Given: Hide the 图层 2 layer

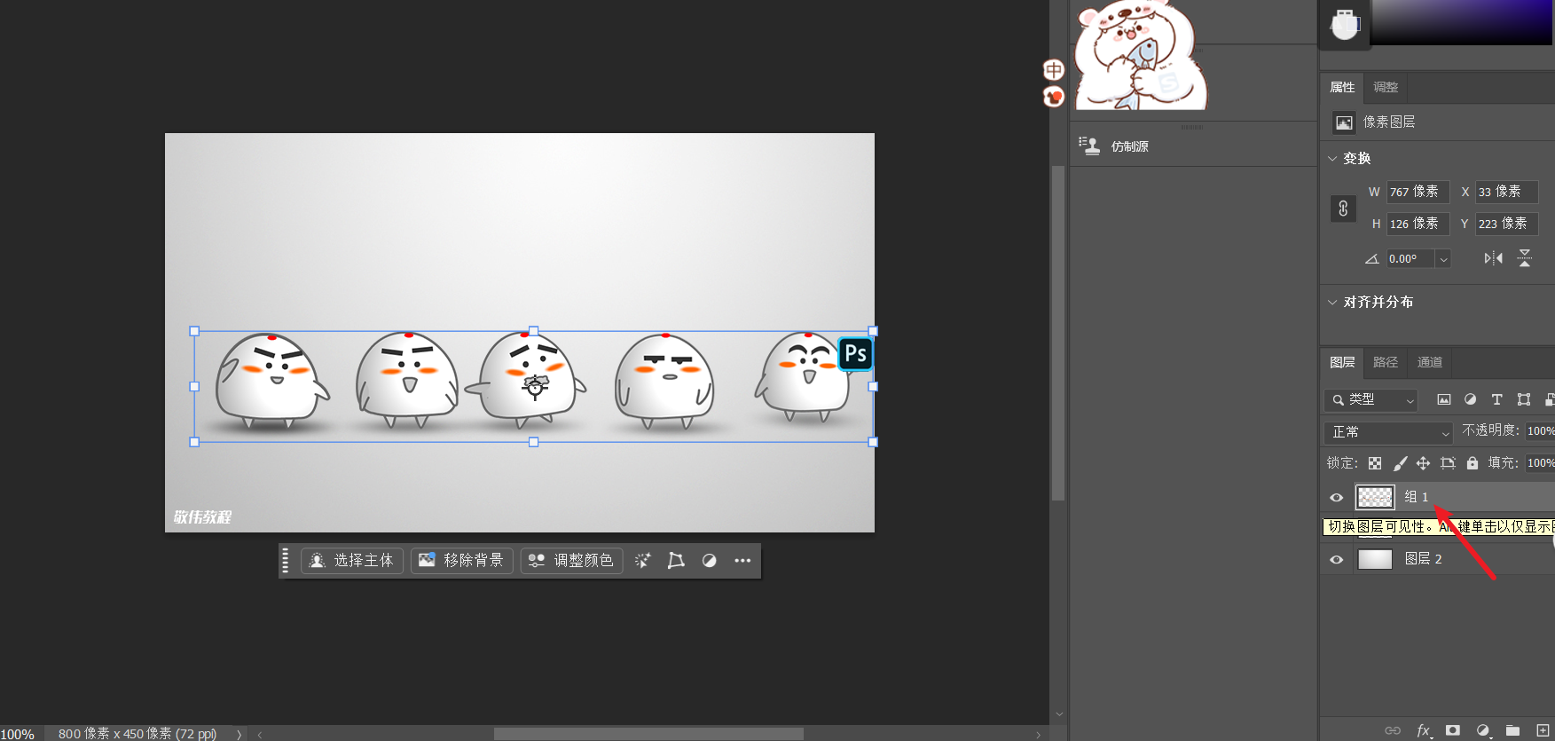Looking at the screenshot, I should pos(1336,559).
